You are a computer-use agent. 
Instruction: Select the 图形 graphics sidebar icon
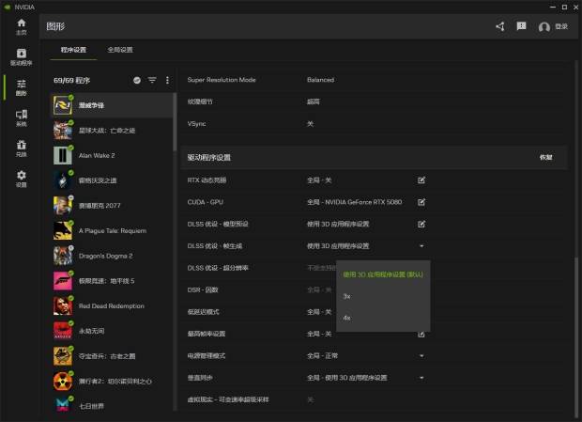click(22, 87)
